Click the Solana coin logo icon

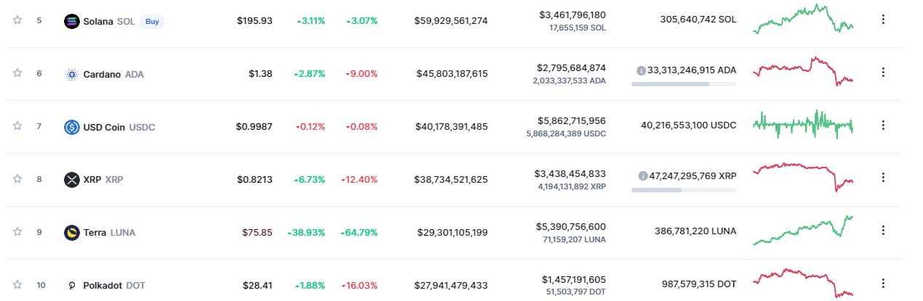click(x=71, y=21)
